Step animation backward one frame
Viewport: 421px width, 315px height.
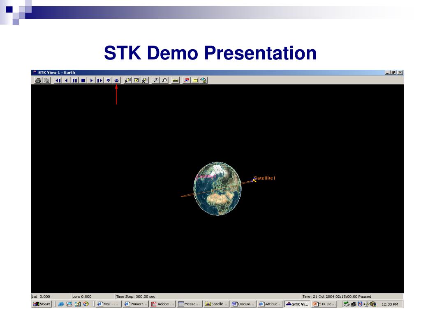(58, 80)
